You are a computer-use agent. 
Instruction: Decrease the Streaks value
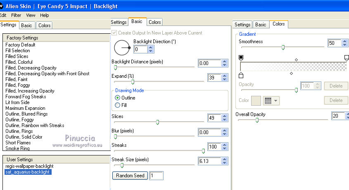click(225, 148)
